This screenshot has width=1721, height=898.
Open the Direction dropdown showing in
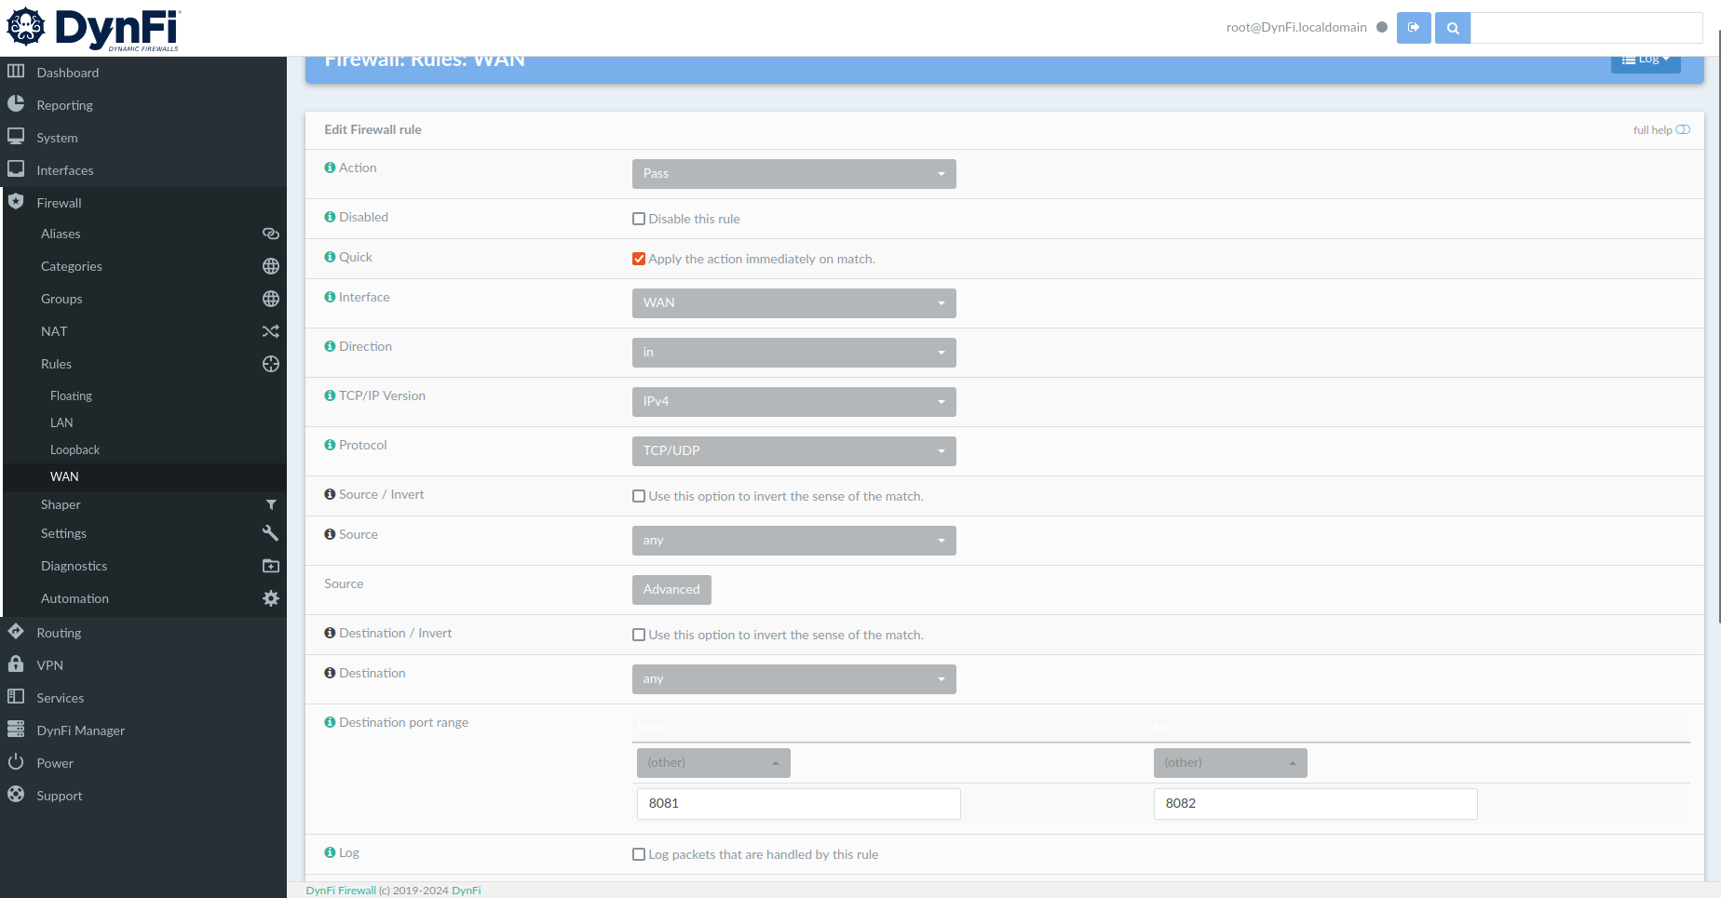[794, 353]
